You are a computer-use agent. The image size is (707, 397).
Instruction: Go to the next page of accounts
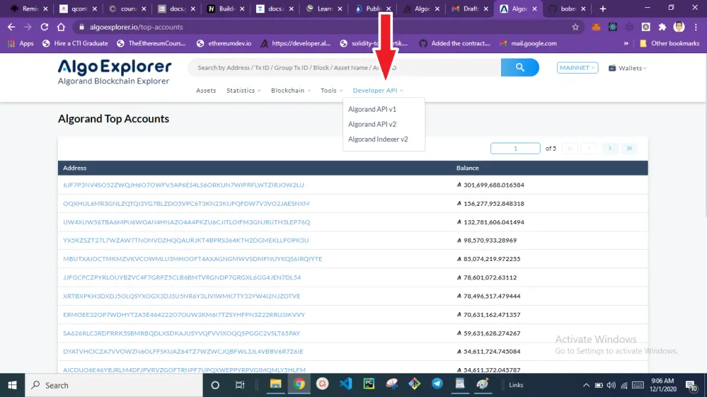610,148
